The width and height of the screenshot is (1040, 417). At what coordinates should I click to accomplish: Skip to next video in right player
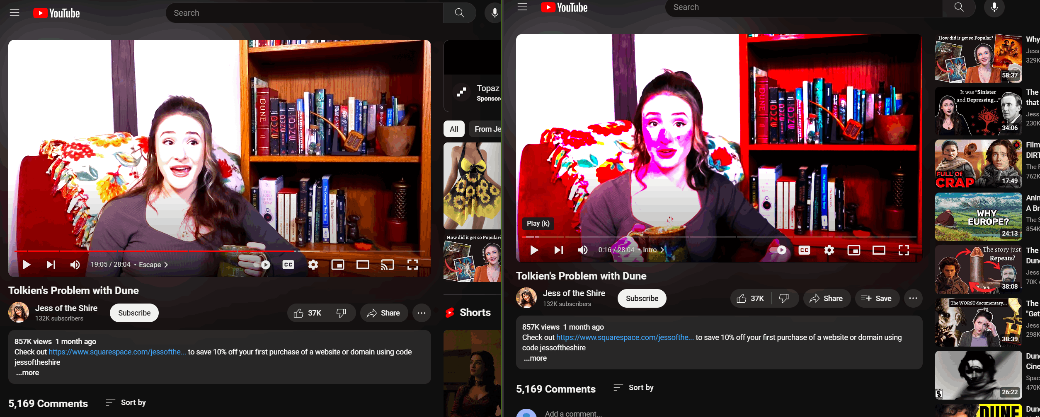click(x=559, y=250)
